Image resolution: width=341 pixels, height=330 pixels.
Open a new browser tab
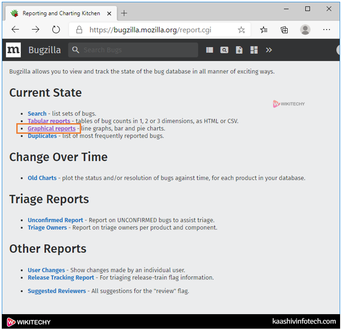[124, 13]
